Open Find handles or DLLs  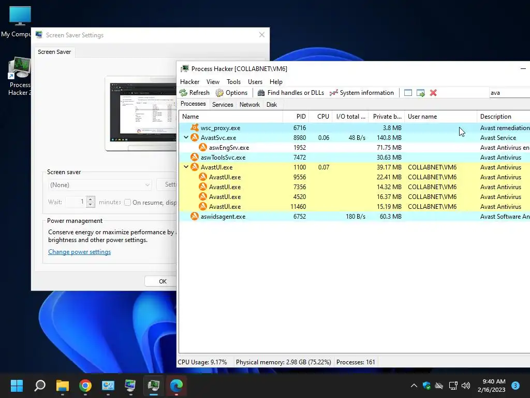coord(291,93)
